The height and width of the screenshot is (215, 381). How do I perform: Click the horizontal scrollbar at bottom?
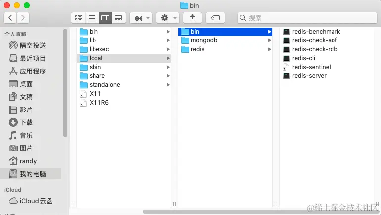(262, 212)
